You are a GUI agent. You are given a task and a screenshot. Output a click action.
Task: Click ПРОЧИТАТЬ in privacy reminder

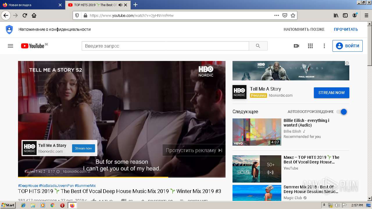tap(346, 29)
